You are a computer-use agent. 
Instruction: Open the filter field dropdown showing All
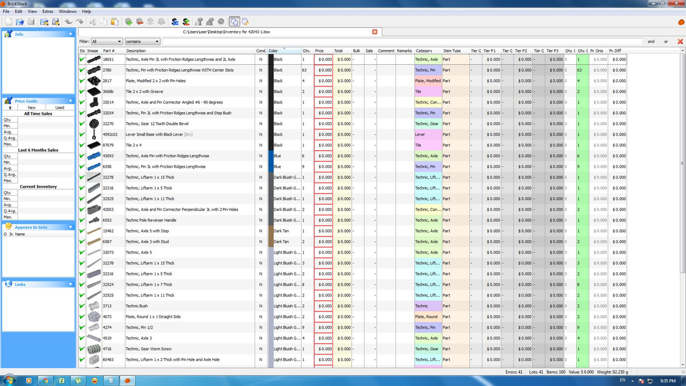tap(107, 41)
